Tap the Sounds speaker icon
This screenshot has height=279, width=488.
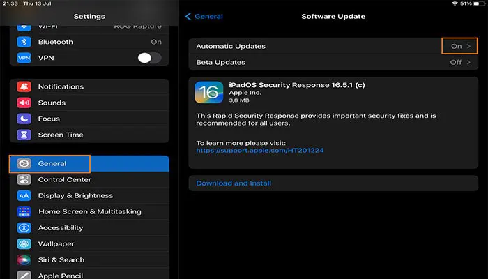pyautogui.click(x=24, y=103)
